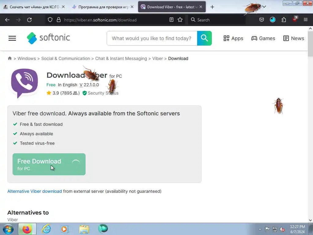Click the muted volume tray icon

[282, 229]
